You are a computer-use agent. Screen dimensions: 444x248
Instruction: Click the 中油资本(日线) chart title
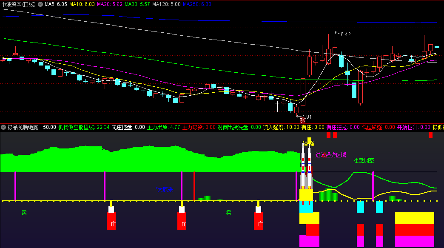click(18, 4)
